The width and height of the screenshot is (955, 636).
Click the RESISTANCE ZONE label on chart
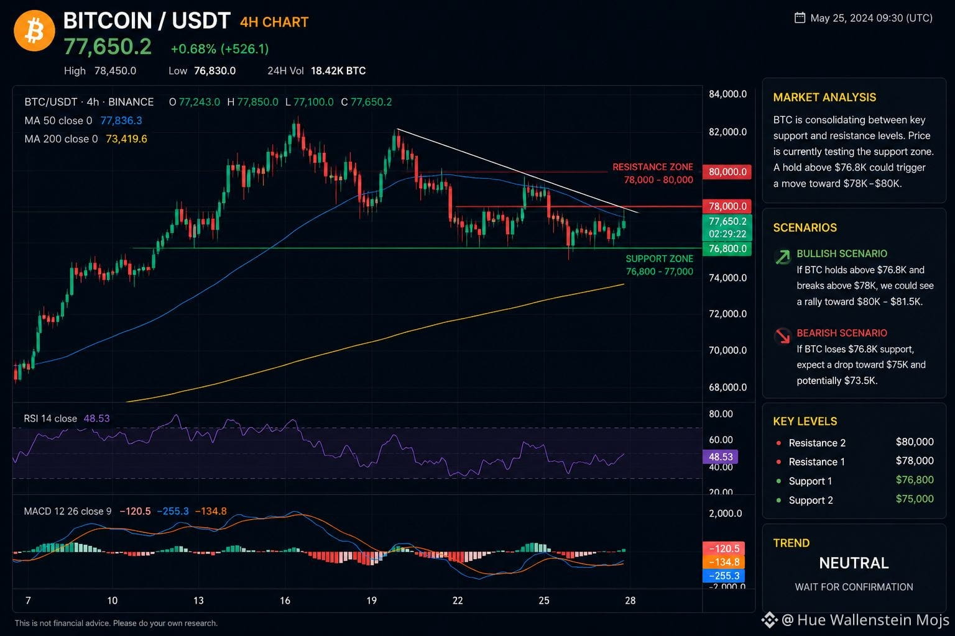[653, 167]
